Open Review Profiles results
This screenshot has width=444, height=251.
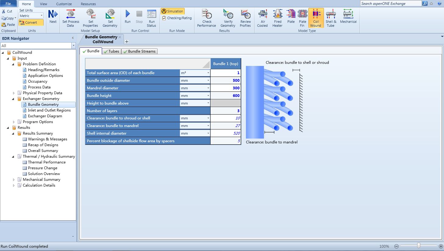245,18
